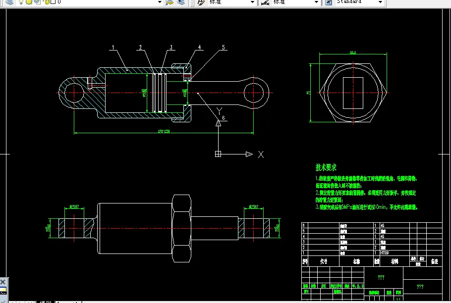Open the Text Style manager icon

click(x=201, y=2)
